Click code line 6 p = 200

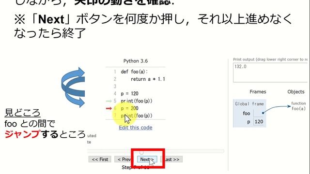(129, 108)
